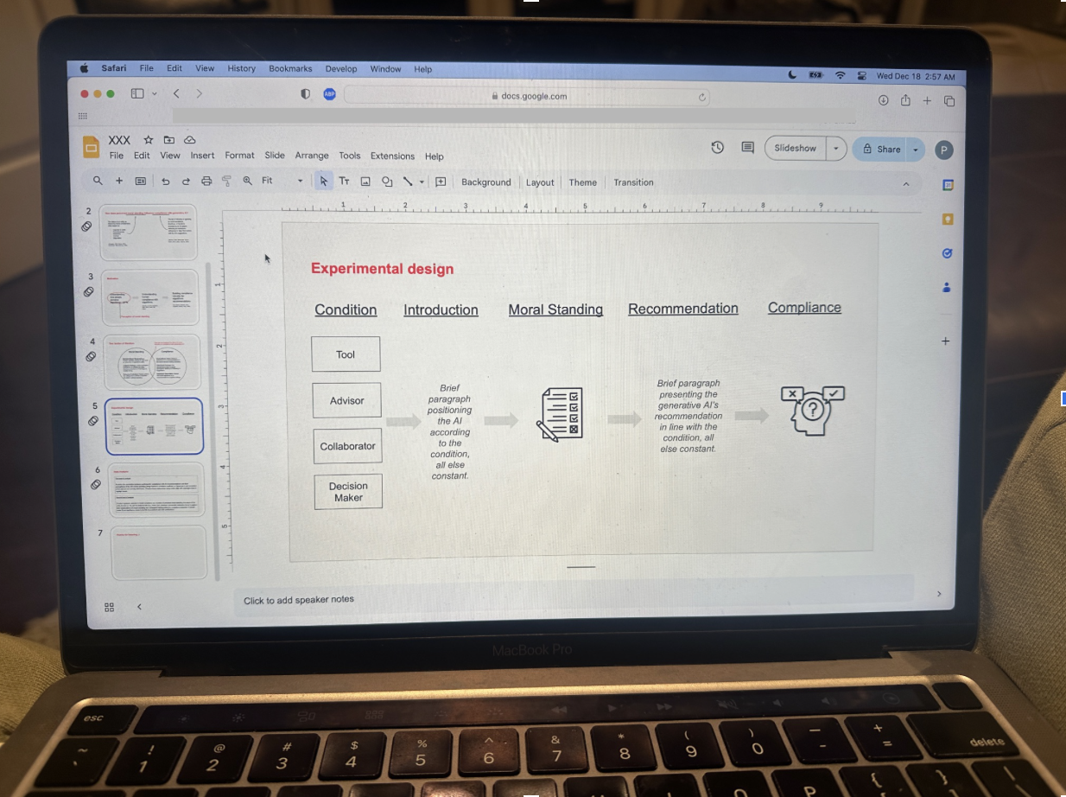The height and width of the screenshot is (797, 1066).
Task: Open the Extensions menu
Action: [x=392, y=156]
